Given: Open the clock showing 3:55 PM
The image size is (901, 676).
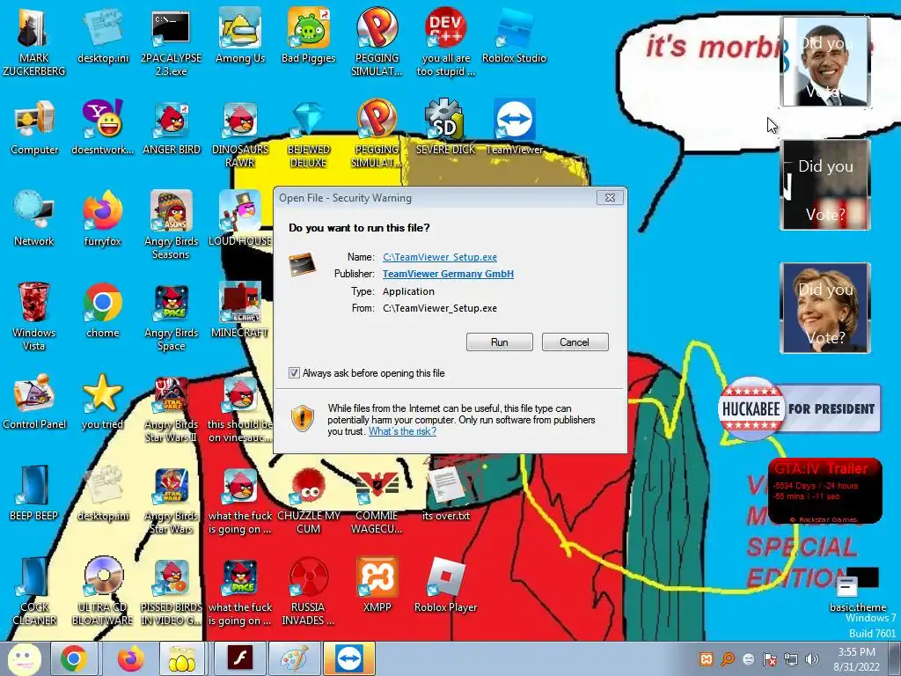Looking at the screenshot, I should (857, 659).
